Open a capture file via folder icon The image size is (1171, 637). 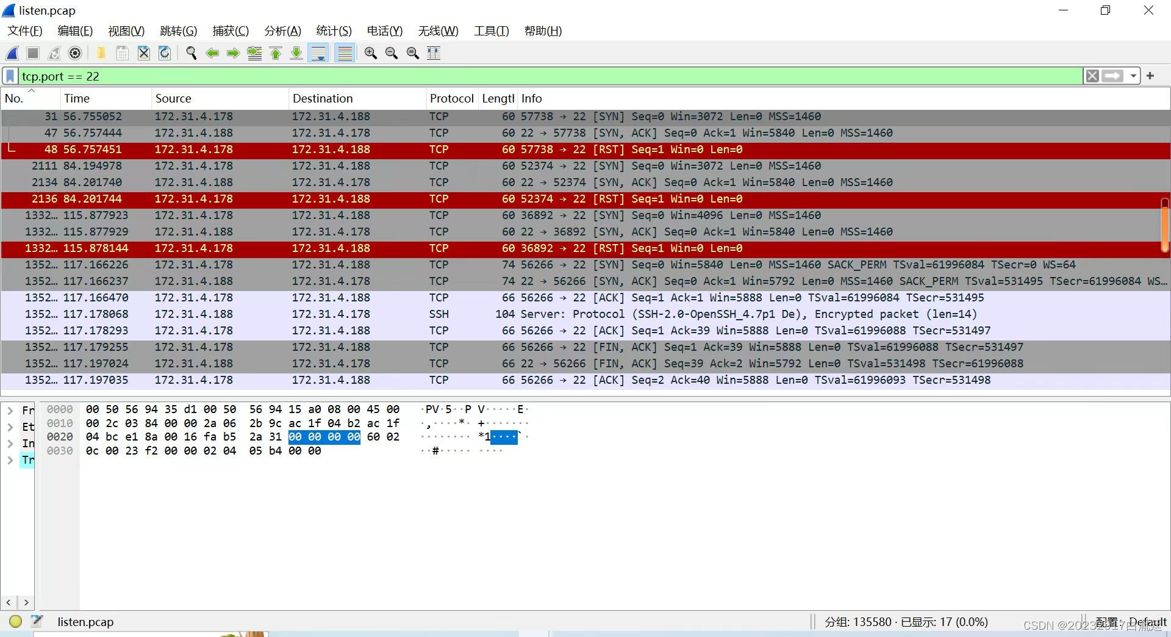pos(101,53)
